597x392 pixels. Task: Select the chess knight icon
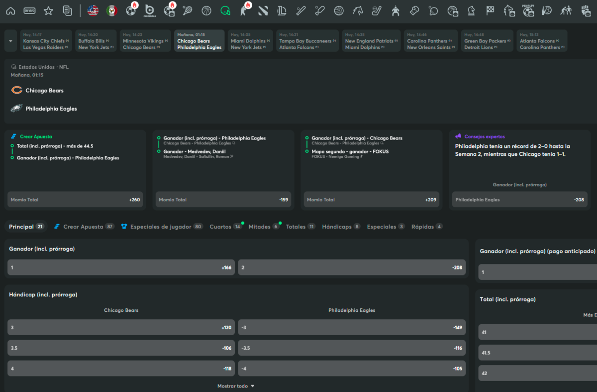click(471, 10)
